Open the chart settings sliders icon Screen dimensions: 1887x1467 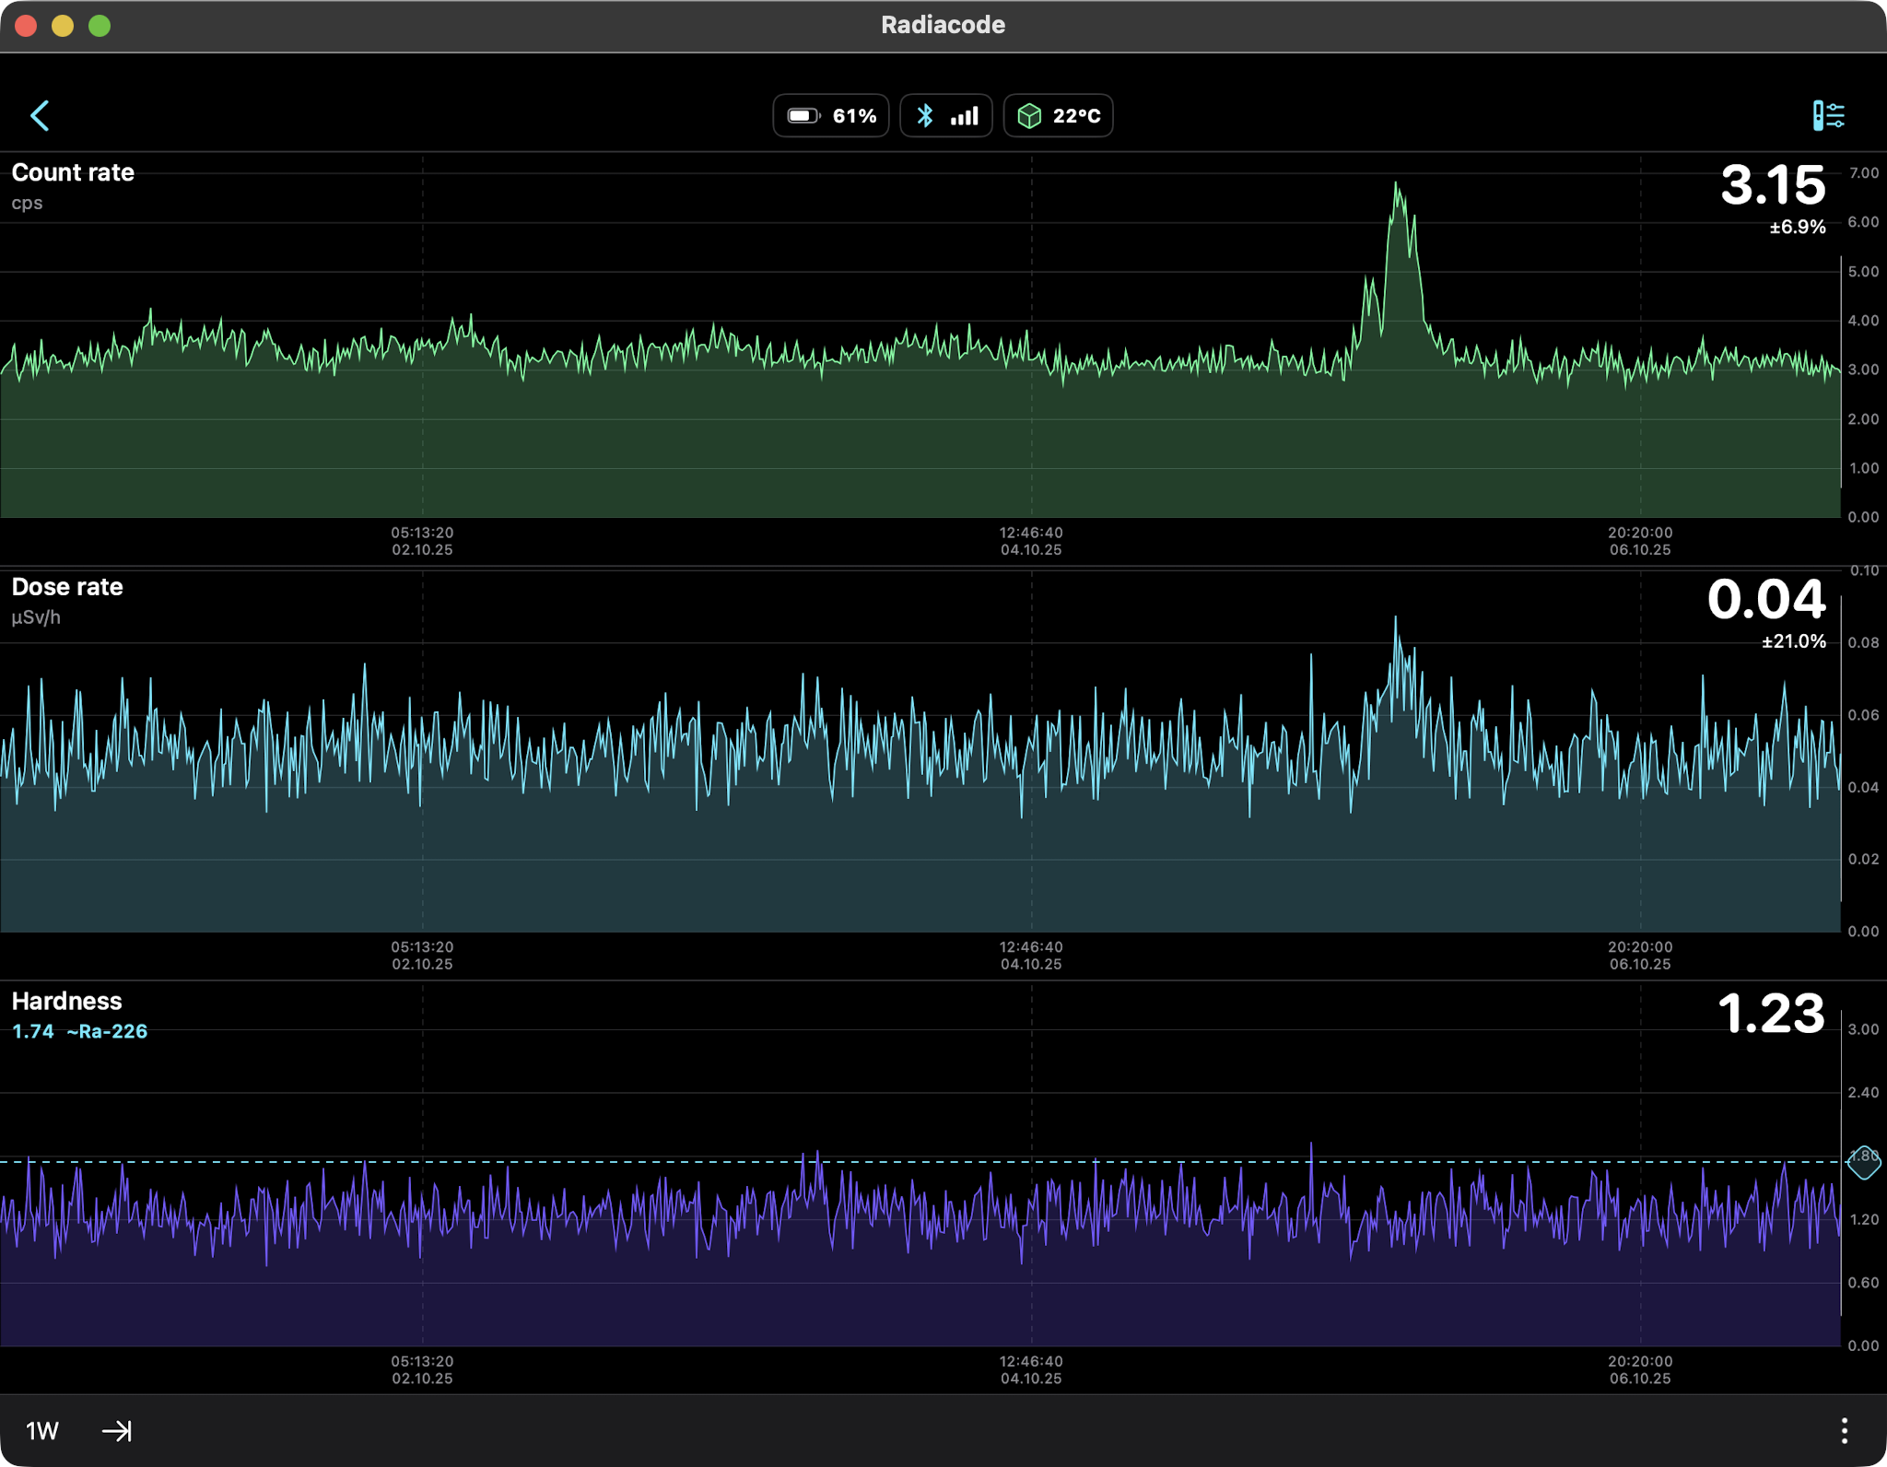point(1828,116)
